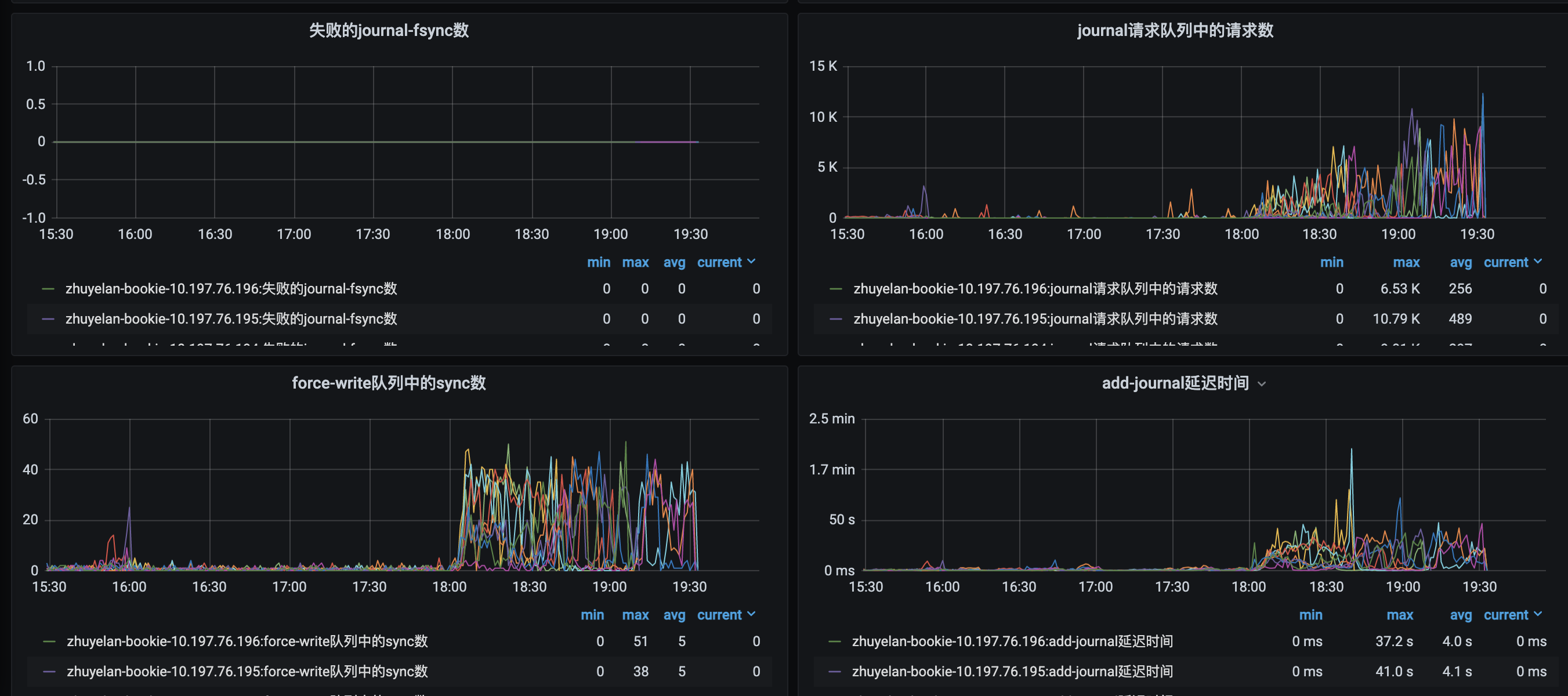Sort journal request queue legend by max
1568x696 pixels.
tap(1406, 262)
